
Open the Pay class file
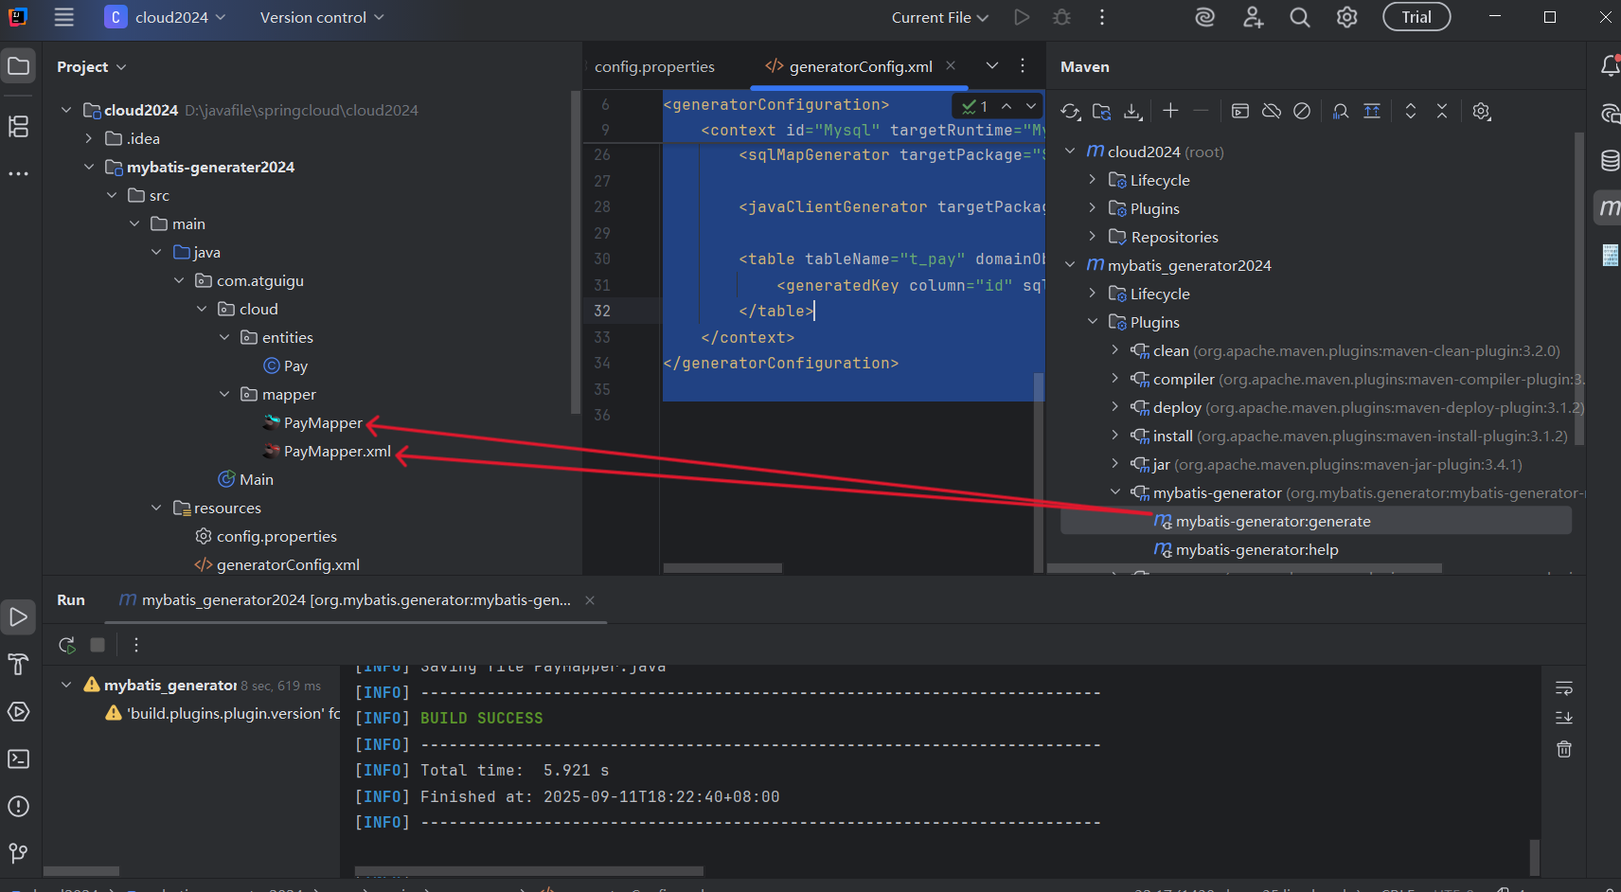[295, 366]
